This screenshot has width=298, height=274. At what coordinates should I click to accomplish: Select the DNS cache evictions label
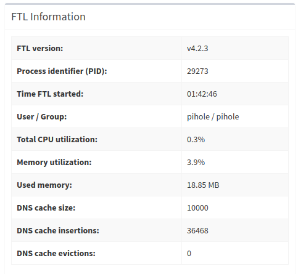click(56, 254)
